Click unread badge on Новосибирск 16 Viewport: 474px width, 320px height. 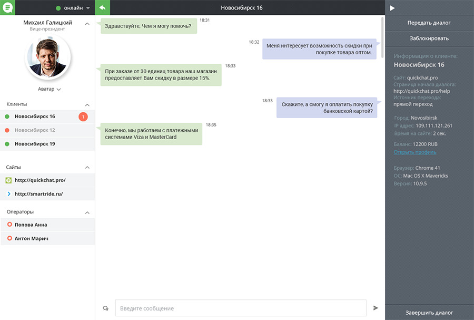(83, 117)
